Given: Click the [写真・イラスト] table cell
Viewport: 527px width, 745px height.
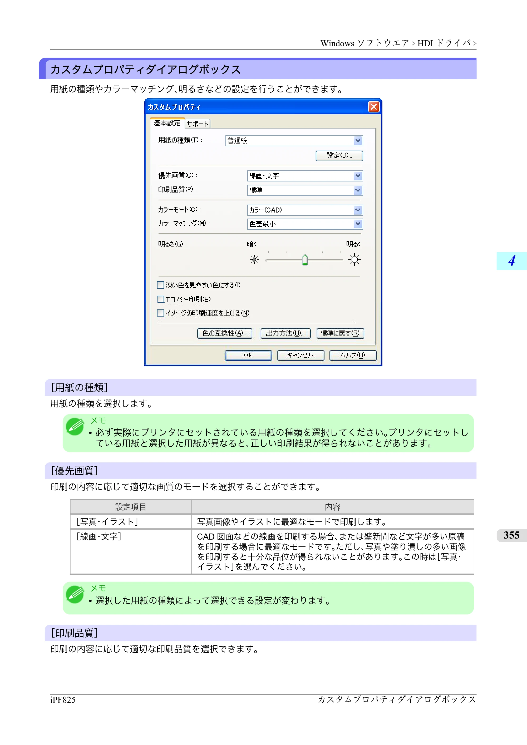Looking at the screenshot, I should tap(131, 522).
